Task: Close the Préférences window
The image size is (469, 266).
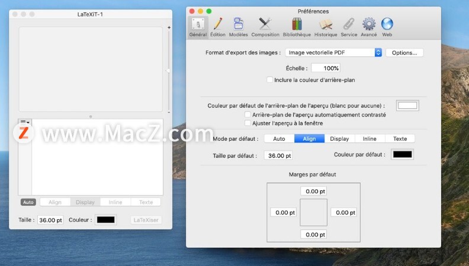Action: [192, 11]
